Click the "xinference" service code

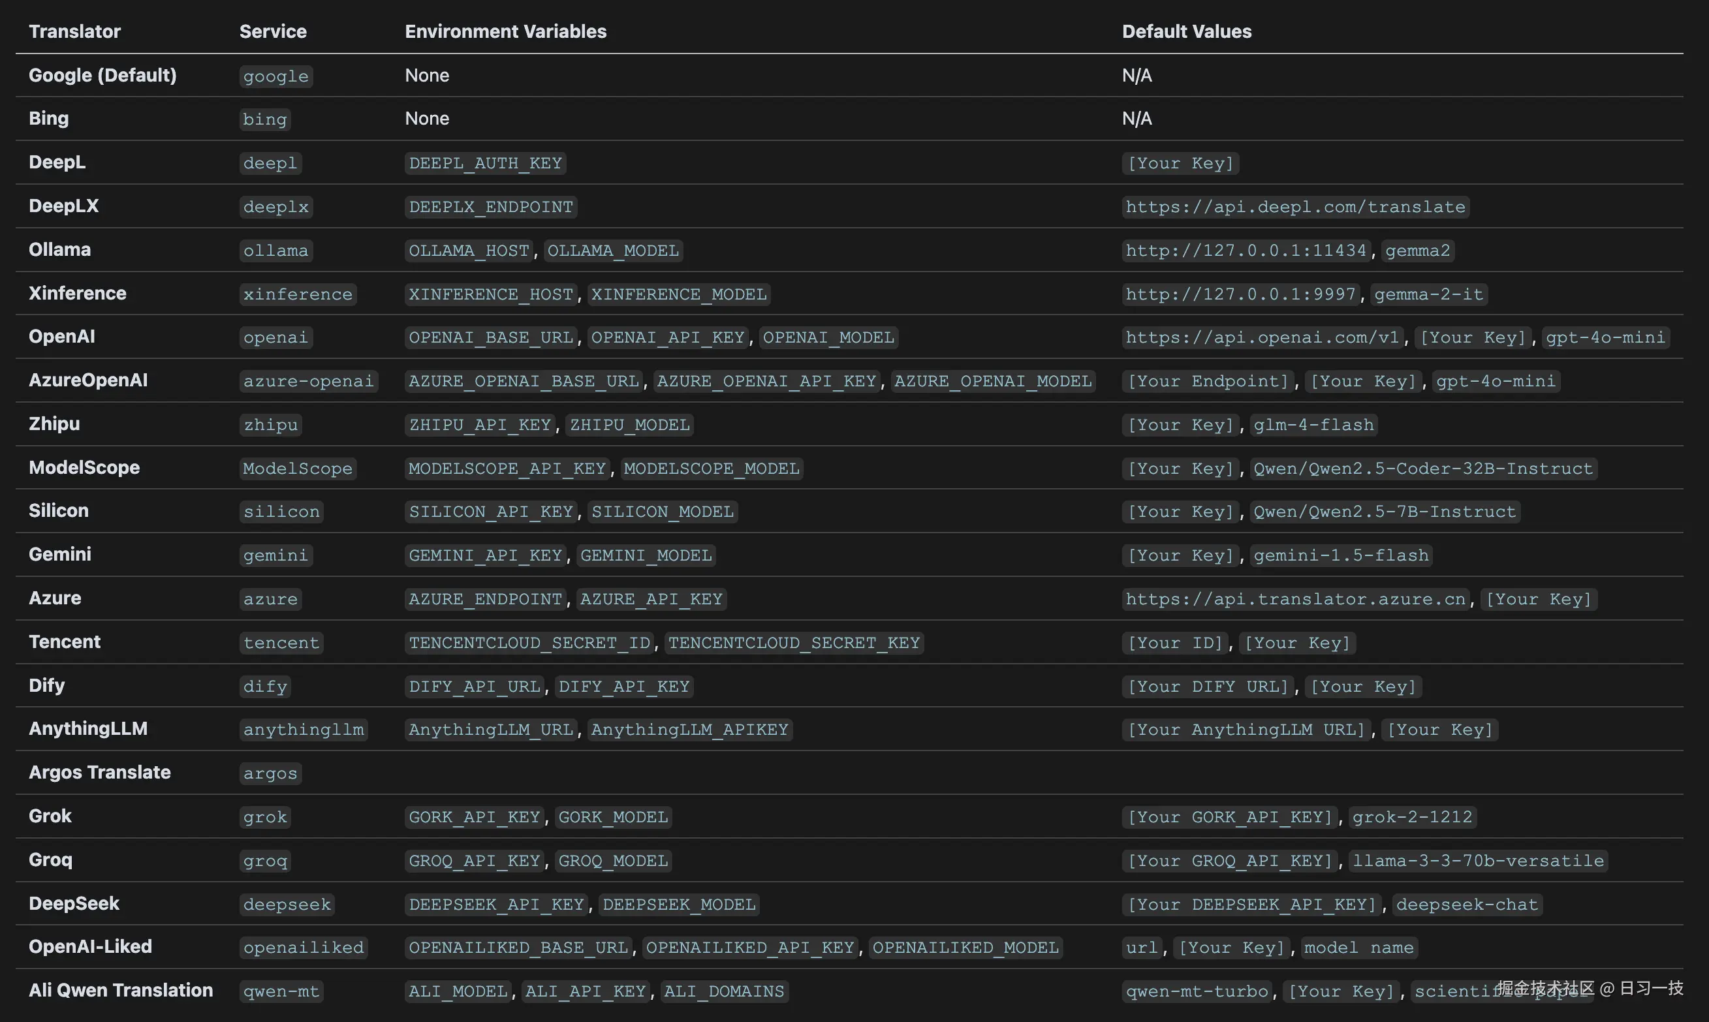[x=298, y=295]
